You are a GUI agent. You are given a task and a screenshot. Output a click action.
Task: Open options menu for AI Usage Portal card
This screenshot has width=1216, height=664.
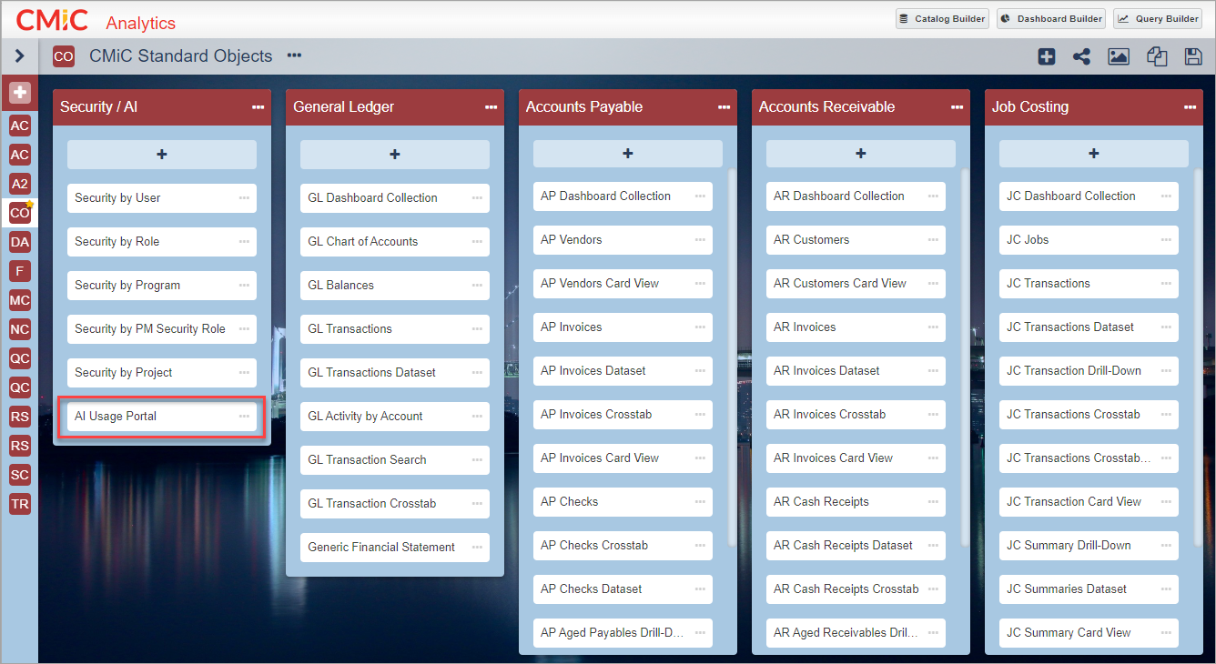[x=244, y=417]
